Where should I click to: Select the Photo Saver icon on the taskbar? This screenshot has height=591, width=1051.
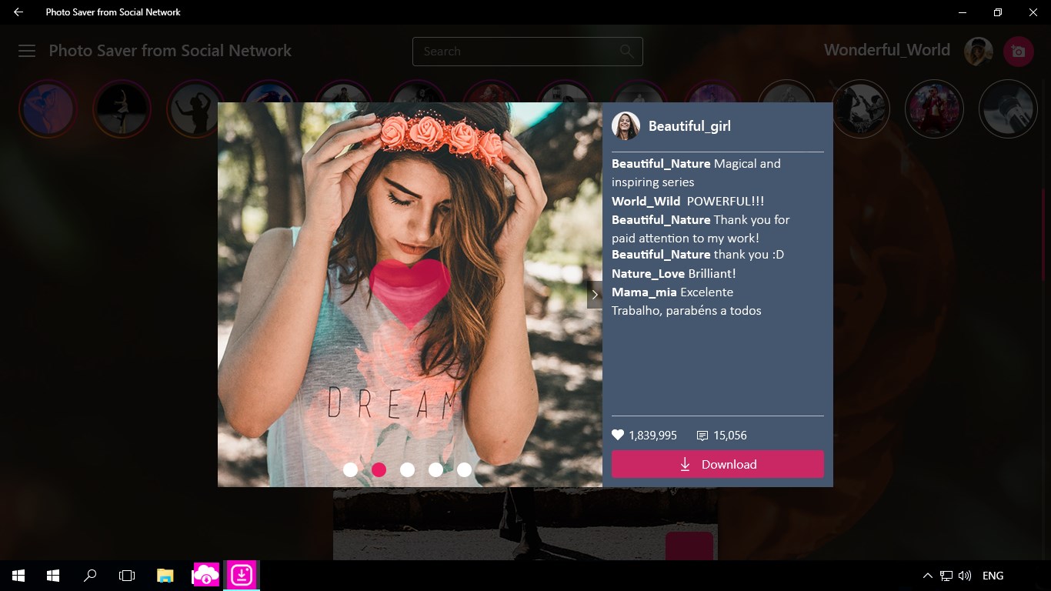coord(241,575)
